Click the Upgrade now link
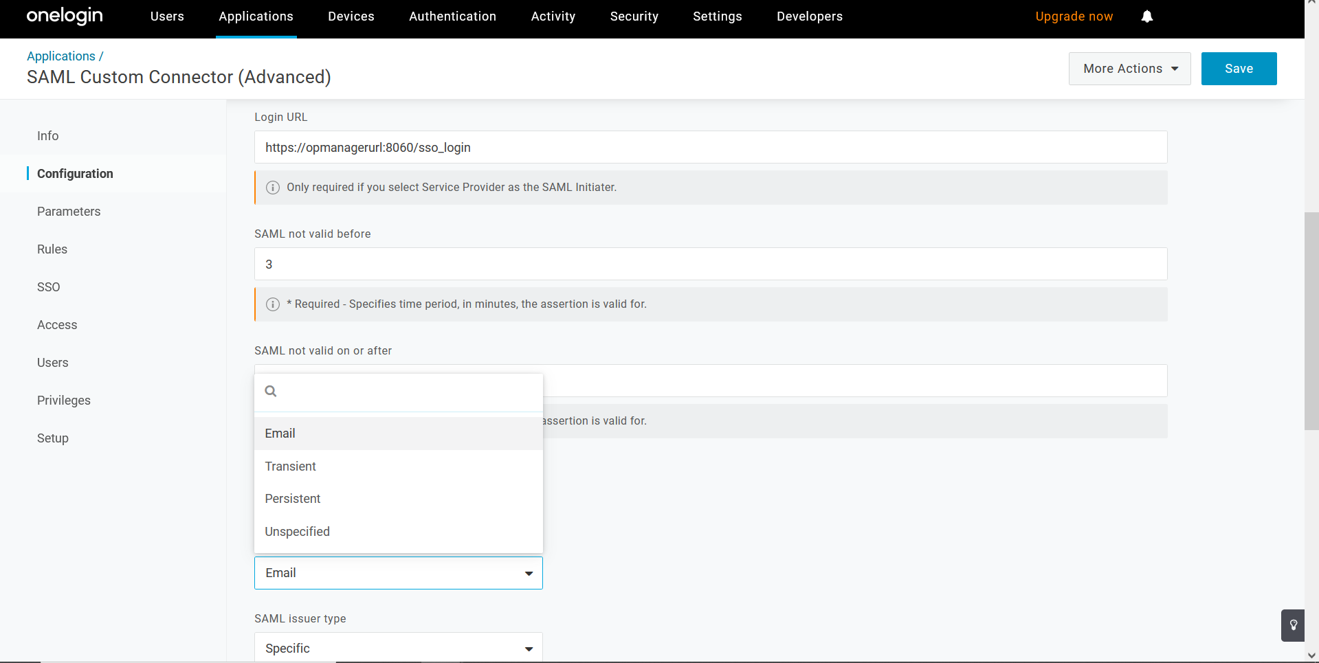1319x663 pixels. tap(1074, 16)
